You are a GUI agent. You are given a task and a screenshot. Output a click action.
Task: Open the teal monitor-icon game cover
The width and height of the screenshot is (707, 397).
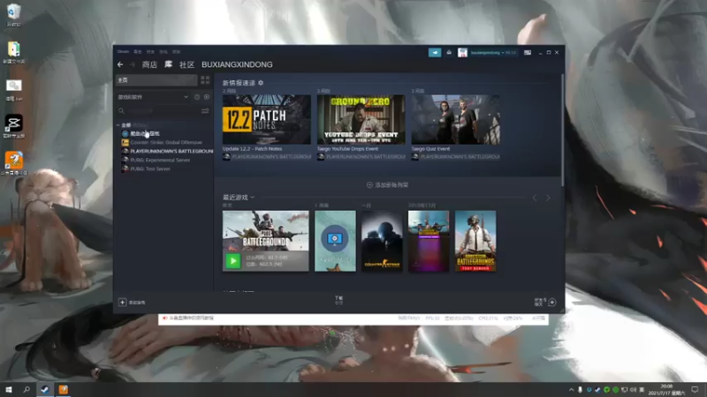335,241
